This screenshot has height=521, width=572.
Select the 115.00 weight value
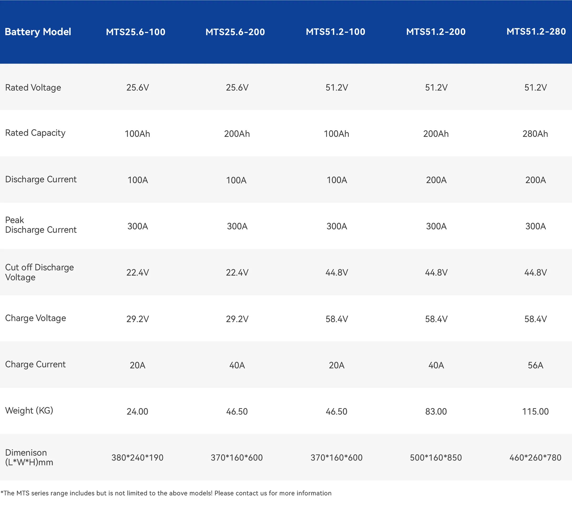pos(535,411)
